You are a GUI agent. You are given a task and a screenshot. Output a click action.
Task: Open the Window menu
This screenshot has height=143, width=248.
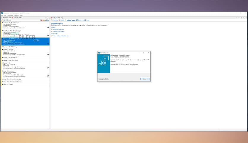click(x=16, y=15)
